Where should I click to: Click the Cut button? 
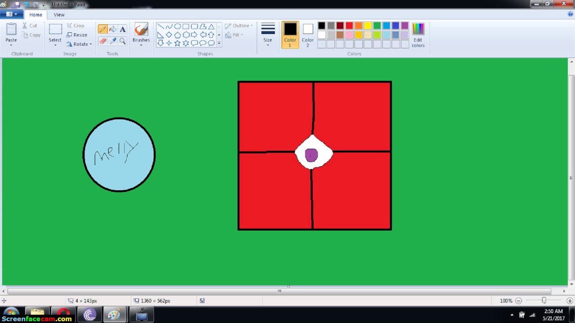pyautogui.click(x=30, y=26)
